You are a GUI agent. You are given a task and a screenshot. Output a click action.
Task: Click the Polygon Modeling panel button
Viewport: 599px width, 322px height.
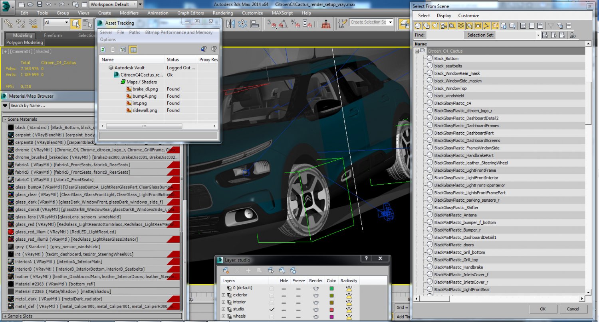25,42
